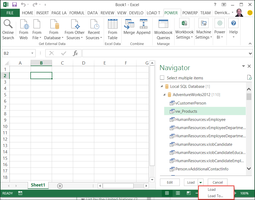Add a new sheet with plus icon
This screenshot has width=255, height=200.
[x=60, y=186]
